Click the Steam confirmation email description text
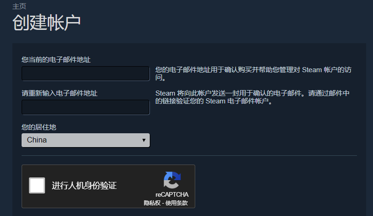This screenshot has height=216, width=373. pos(253,97)
